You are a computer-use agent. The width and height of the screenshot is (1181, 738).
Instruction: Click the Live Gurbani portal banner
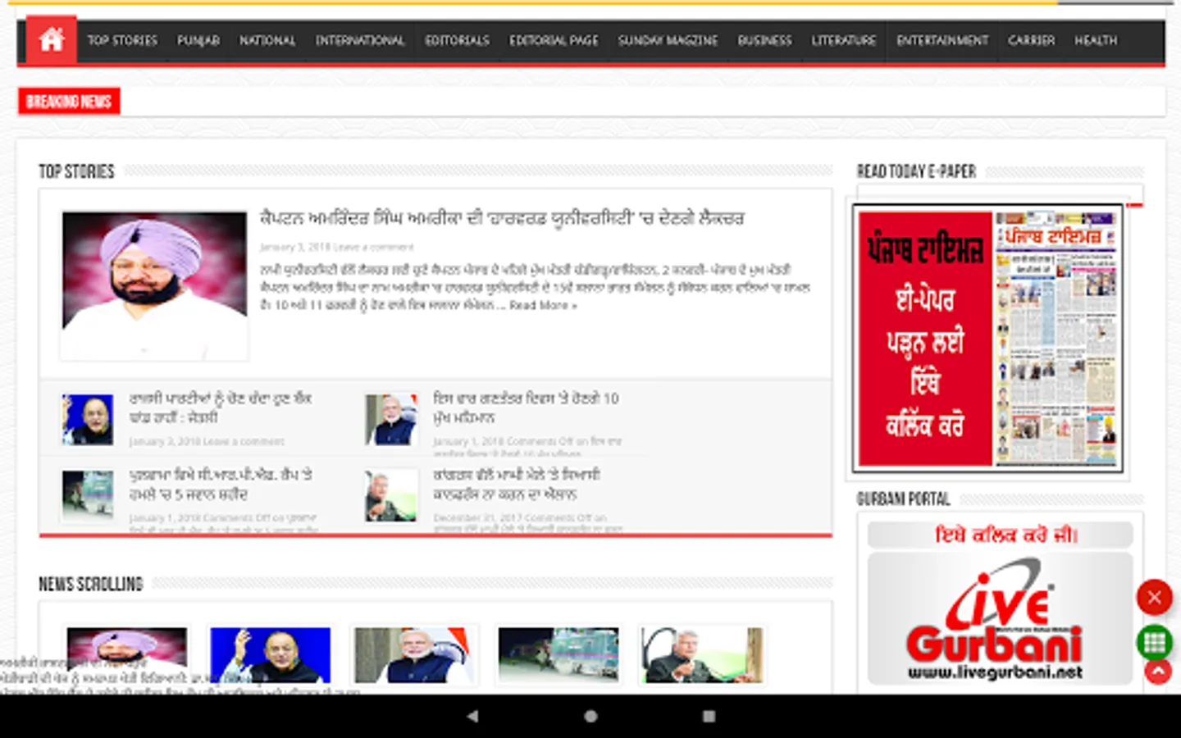coord(1000,618)
